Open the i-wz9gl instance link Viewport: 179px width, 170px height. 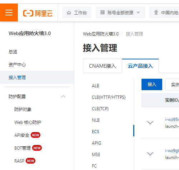(172, 151)
